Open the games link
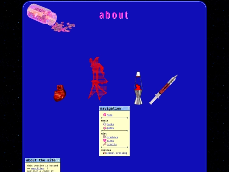 (x=110, y=128)
